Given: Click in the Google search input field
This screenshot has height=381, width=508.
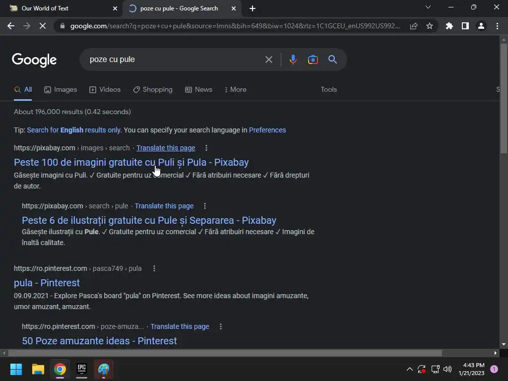Looking at the screenshot, I should pos(175,60).
